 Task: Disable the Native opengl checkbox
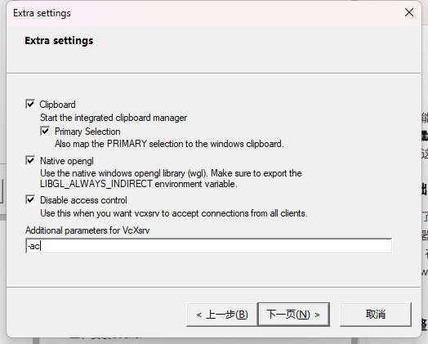[x=30, y=160]
